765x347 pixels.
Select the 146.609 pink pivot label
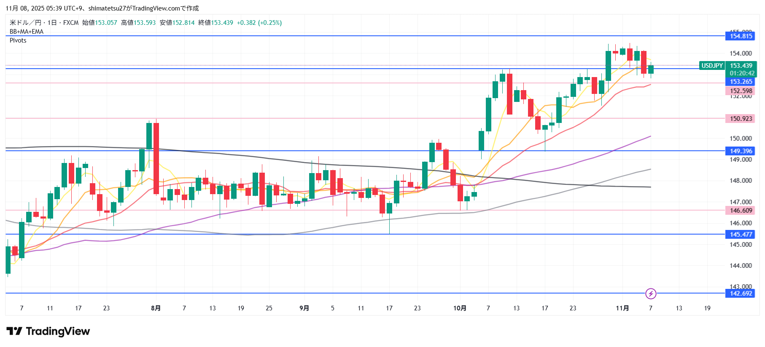click(x=741, y=211)
